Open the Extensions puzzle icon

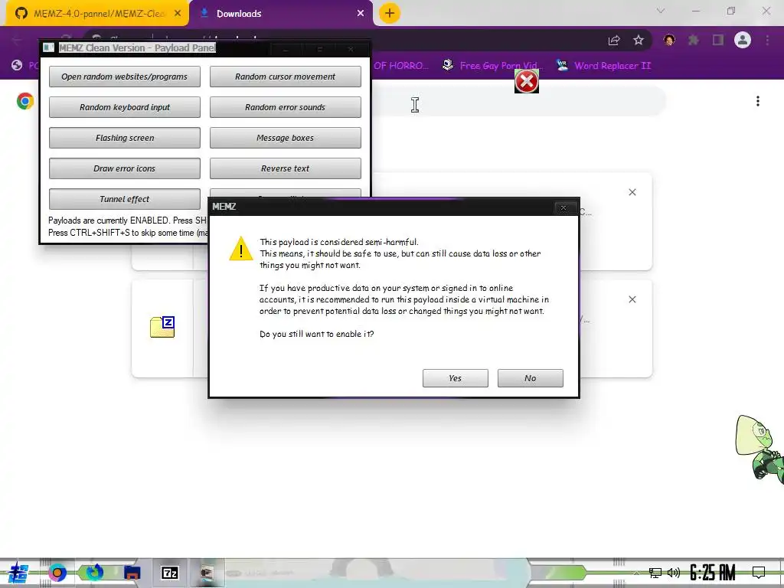694,40
